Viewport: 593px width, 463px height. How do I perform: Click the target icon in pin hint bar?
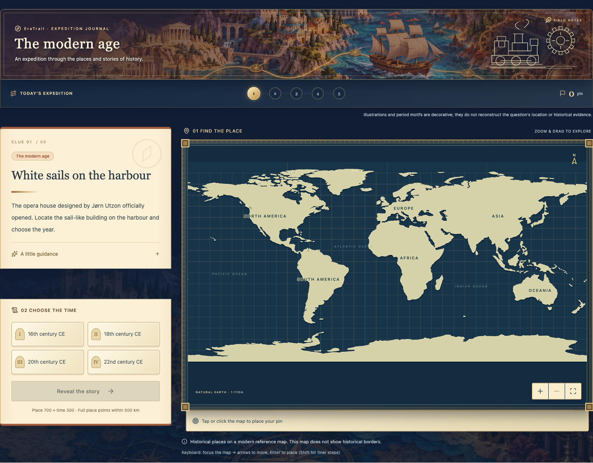point(196,421)
